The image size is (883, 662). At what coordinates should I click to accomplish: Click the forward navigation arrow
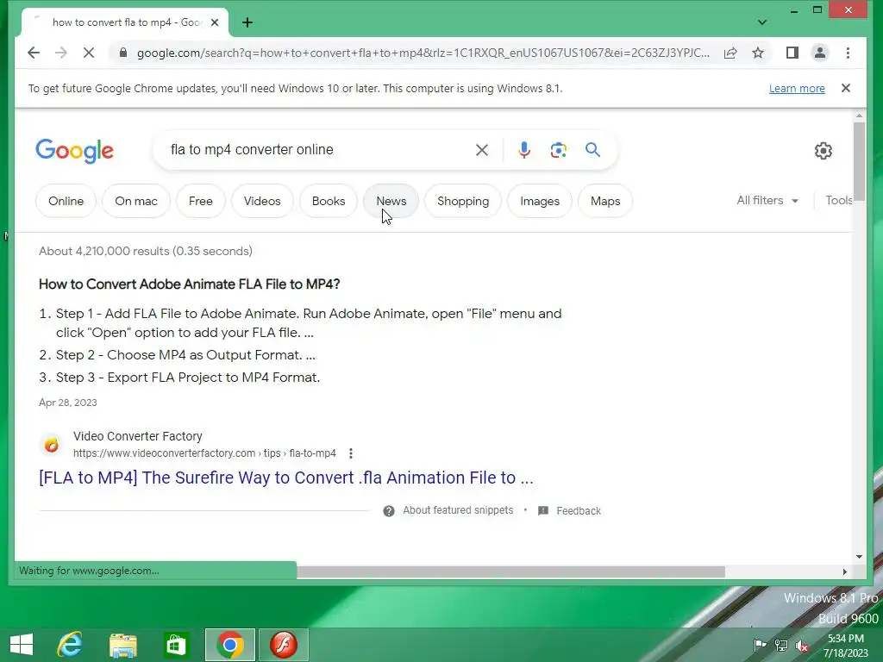click(61, 53)
